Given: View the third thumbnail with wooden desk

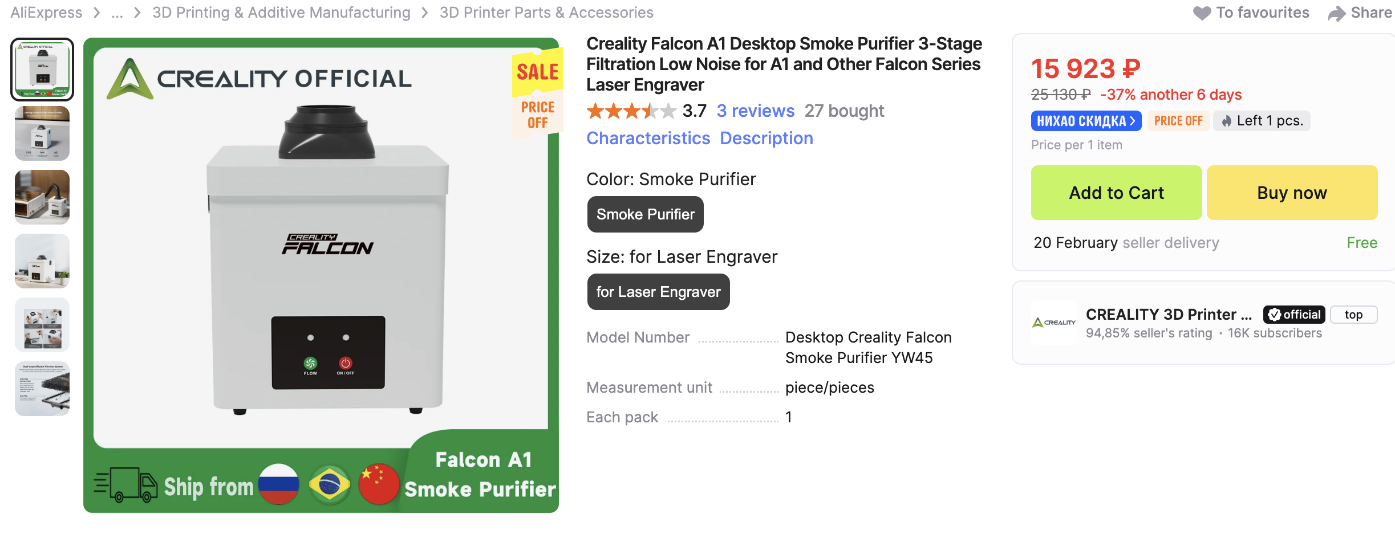Looking at the screenshot, I should pyautogui.click(x=42, y=197).
